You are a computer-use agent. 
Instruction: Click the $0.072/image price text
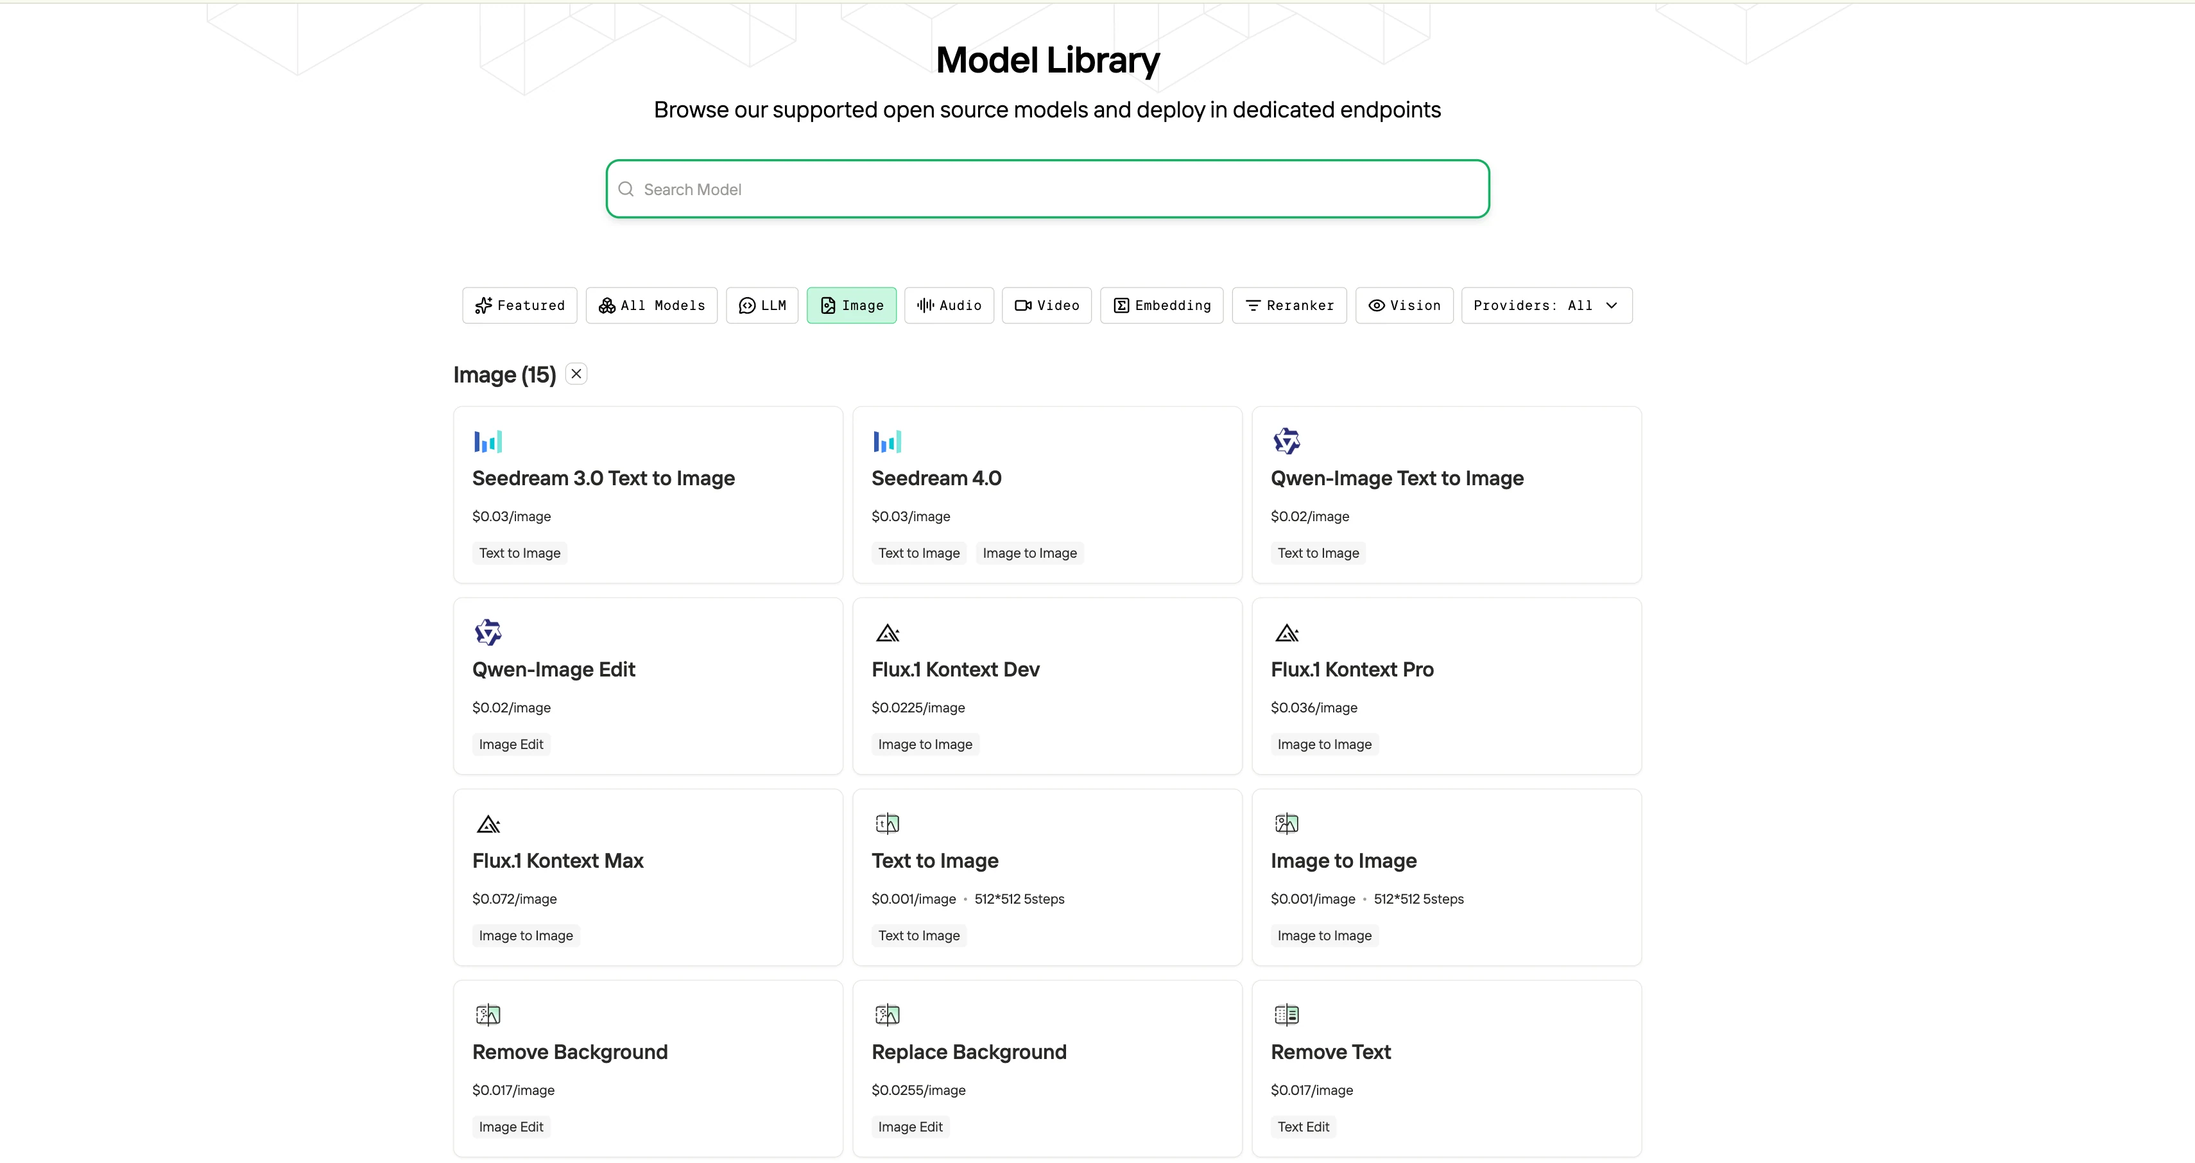pos(515,899)
